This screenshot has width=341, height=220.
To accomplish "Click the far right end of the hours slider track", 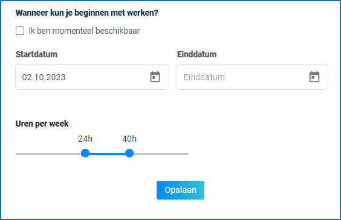I will click(187, 154).
